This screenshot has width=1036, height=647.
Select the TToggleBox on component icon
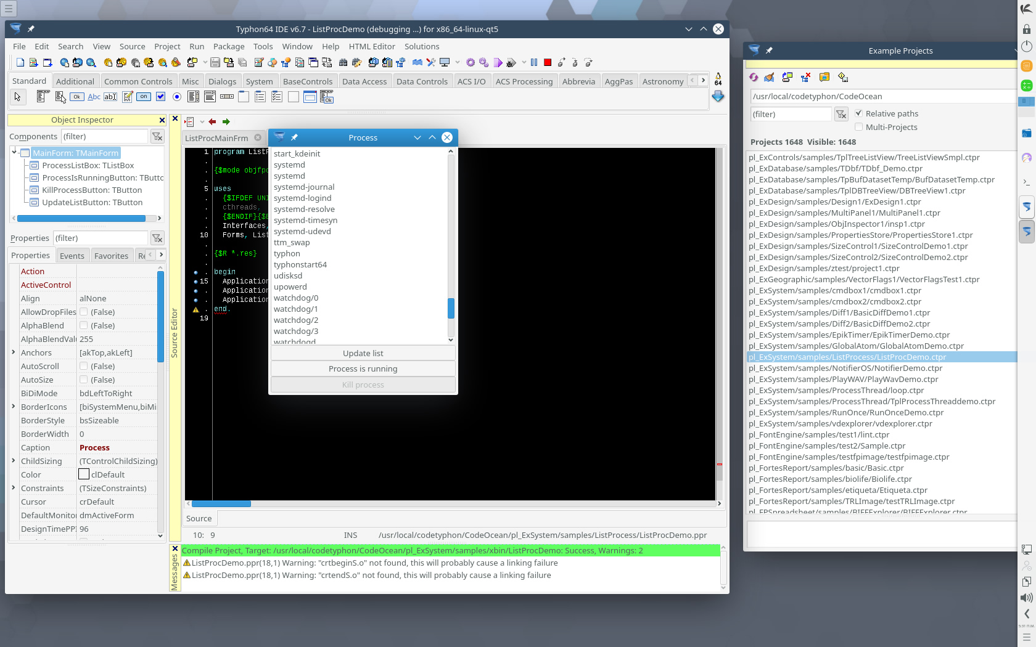(x=144, y=97)
